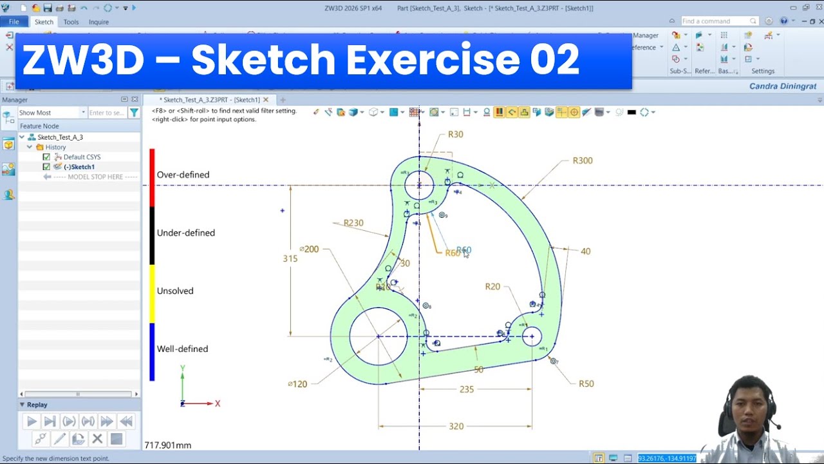
Task: Click the Replay fast-forward button
Action: 107,421
